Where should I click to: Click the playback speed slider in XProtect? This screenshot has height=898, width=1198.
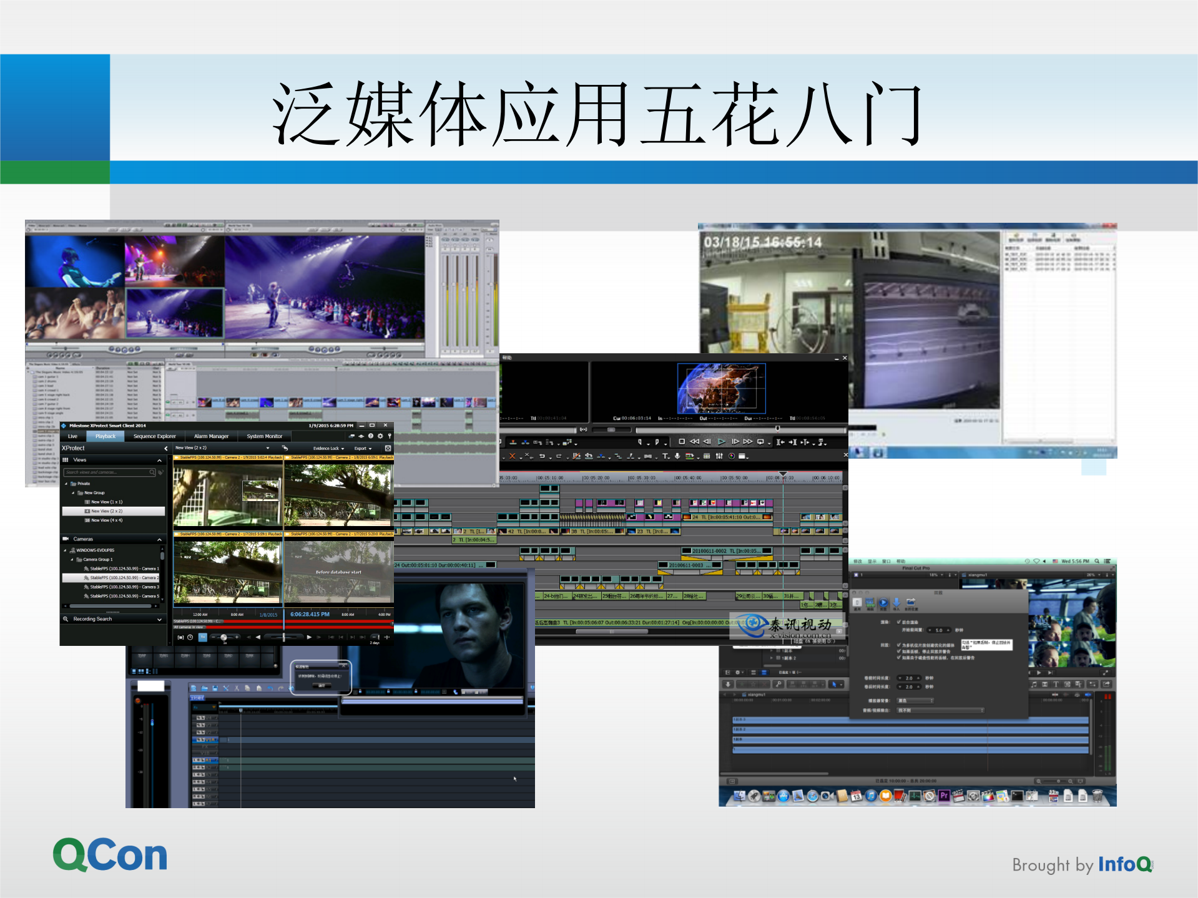pos(224,637)
